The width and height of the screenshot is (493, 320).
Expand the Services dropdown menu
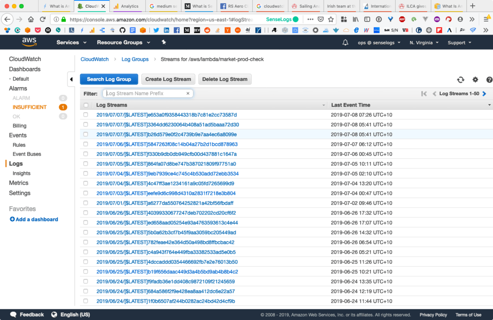point(71,42)
